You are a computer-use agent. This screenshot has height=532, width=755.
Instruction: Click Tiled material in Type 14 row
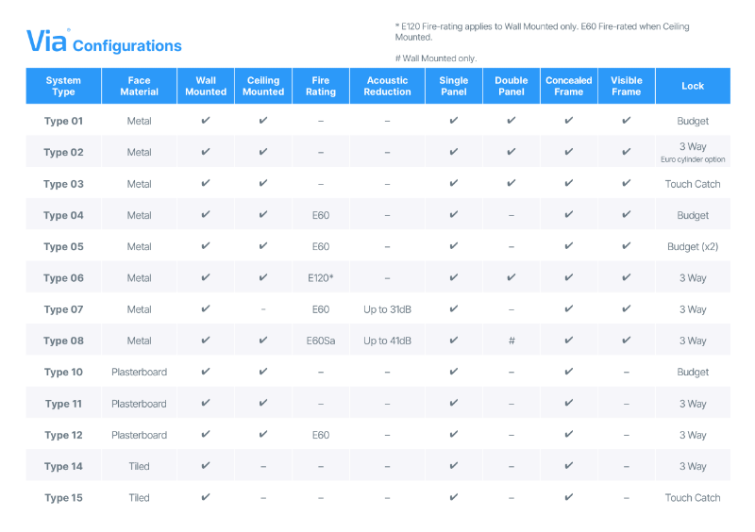139,466
